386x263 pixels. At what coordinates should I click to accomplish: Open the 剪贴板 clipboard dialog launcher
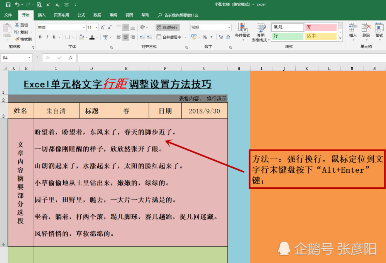pos(33,47)
